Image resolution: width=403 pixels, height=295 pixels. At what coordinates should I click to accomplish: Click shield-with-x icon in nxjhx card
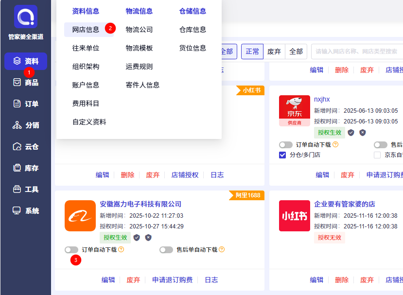(x=363, y=133)
